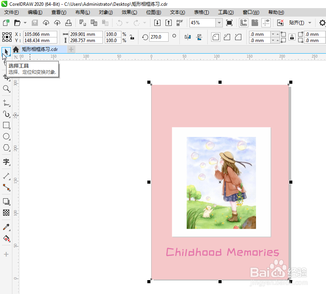Click the bottom-left corner radius stepper arrows
The width and height of the screenshot is (326, 294).
tap(275, 40)
